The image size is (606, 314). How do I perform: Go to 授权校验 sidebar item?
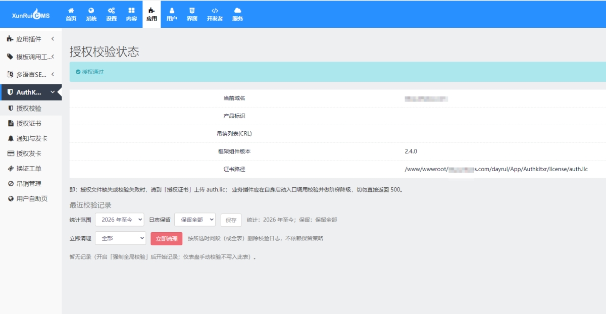click(x=31, y=108)
